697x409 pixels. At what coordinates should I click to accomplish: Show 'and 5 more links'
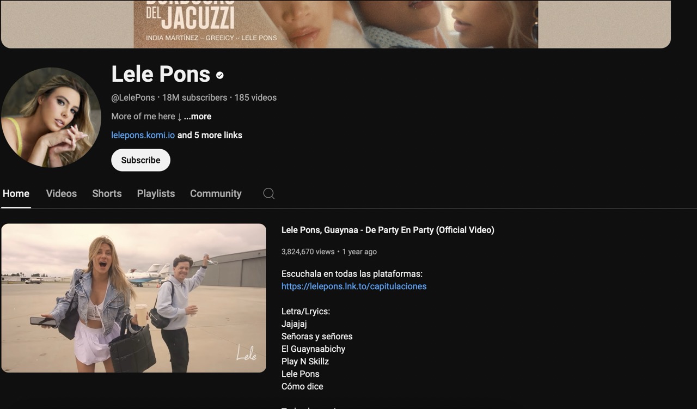click(x=210, y=135)
